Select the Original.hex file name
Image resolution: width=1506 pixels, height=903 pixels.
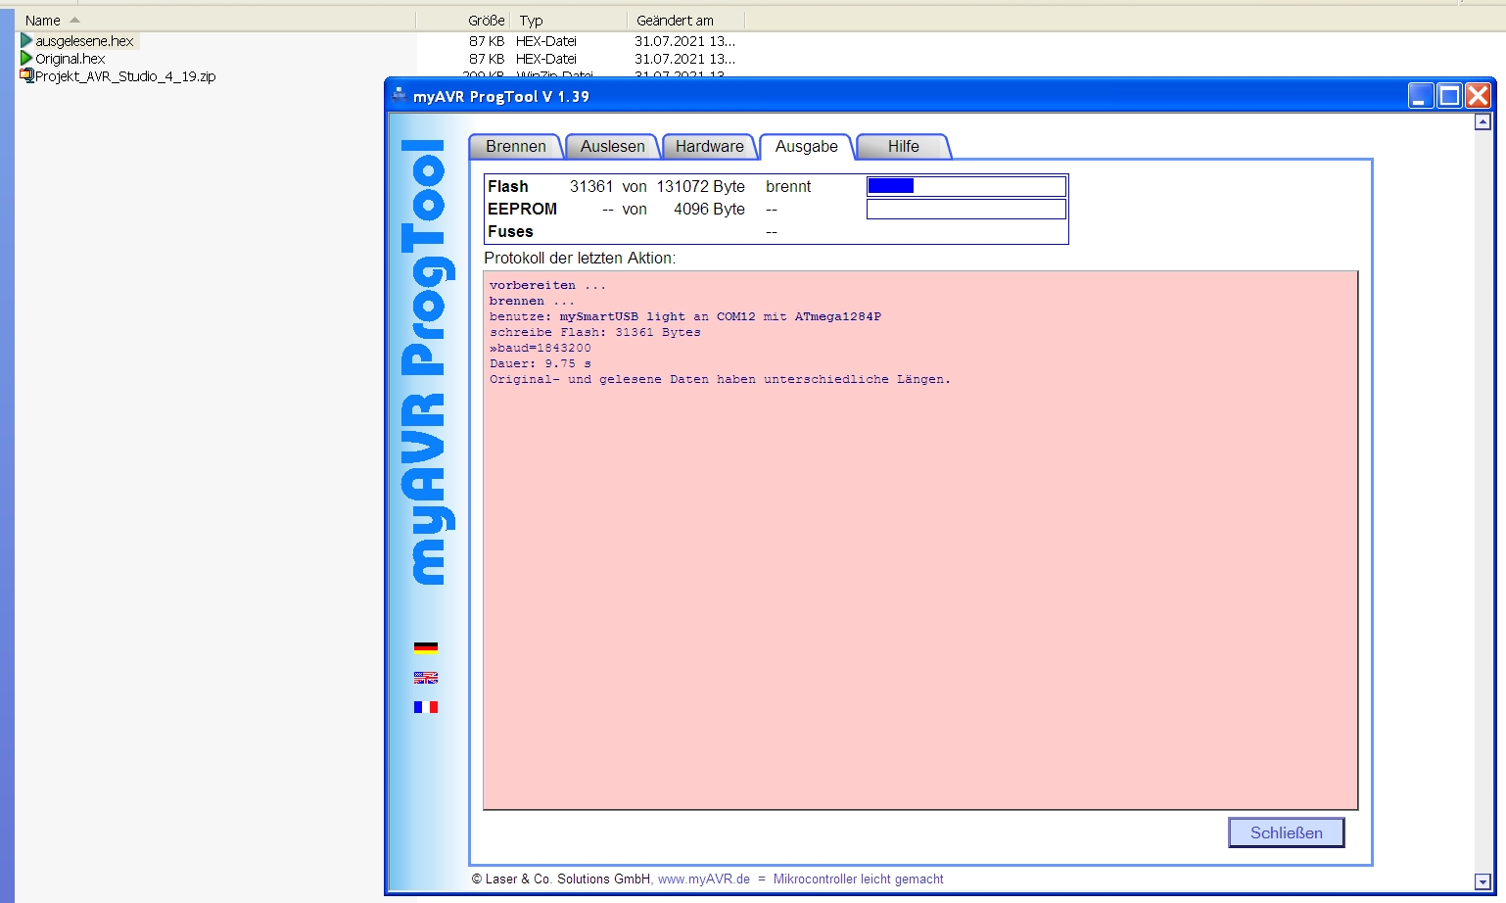(71, 59)
